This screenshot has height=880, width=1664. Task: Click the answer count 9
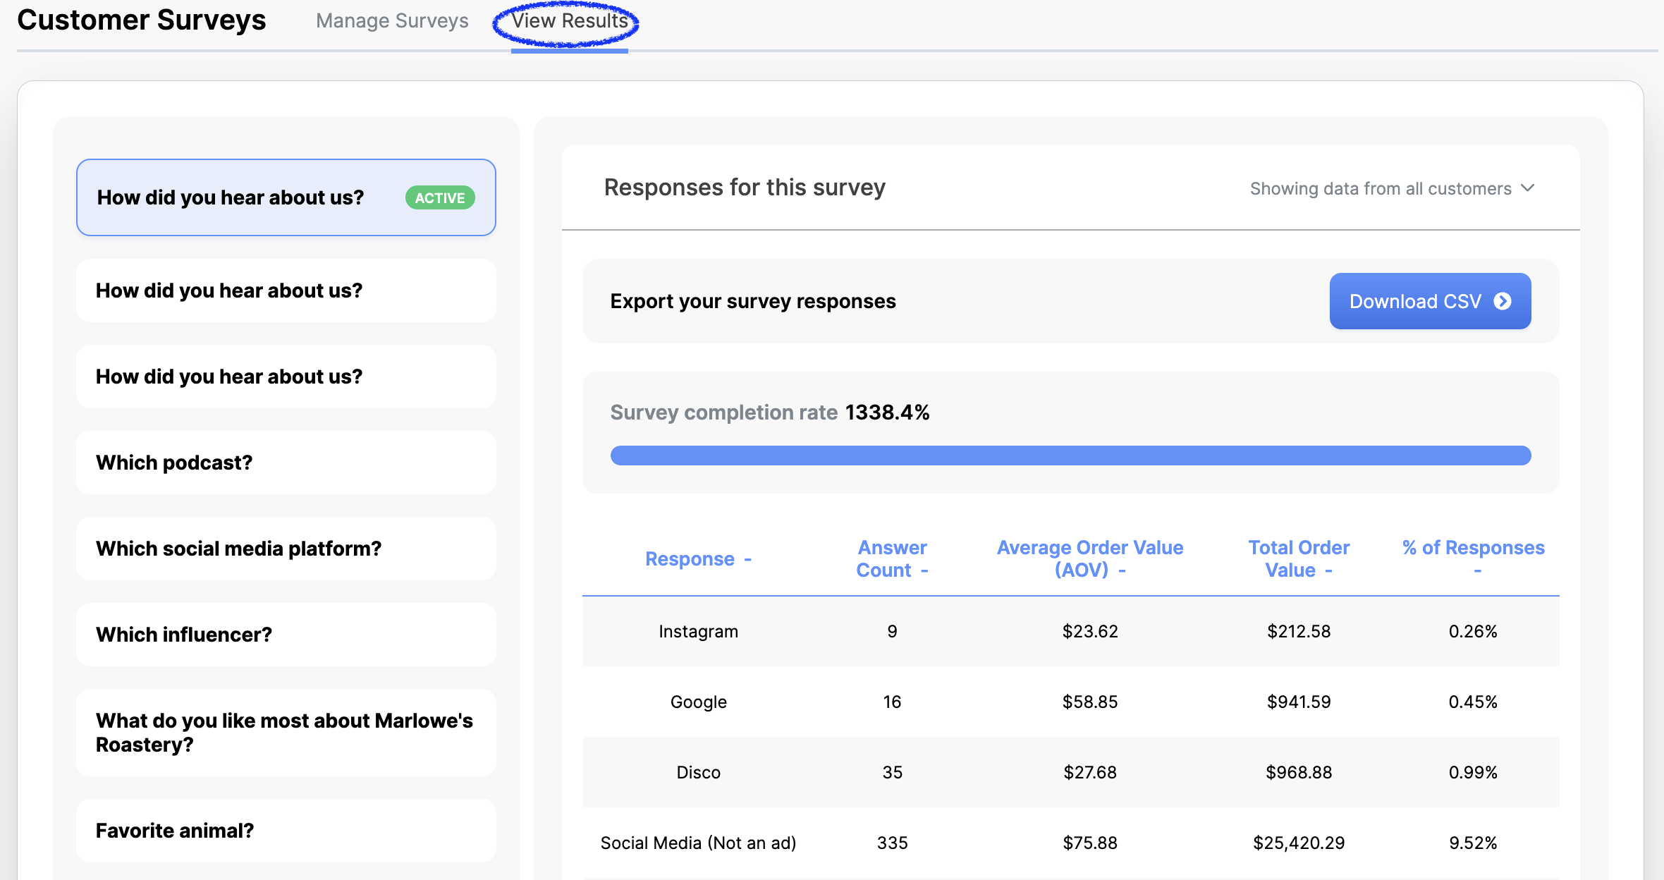click(x=892, y=631)
